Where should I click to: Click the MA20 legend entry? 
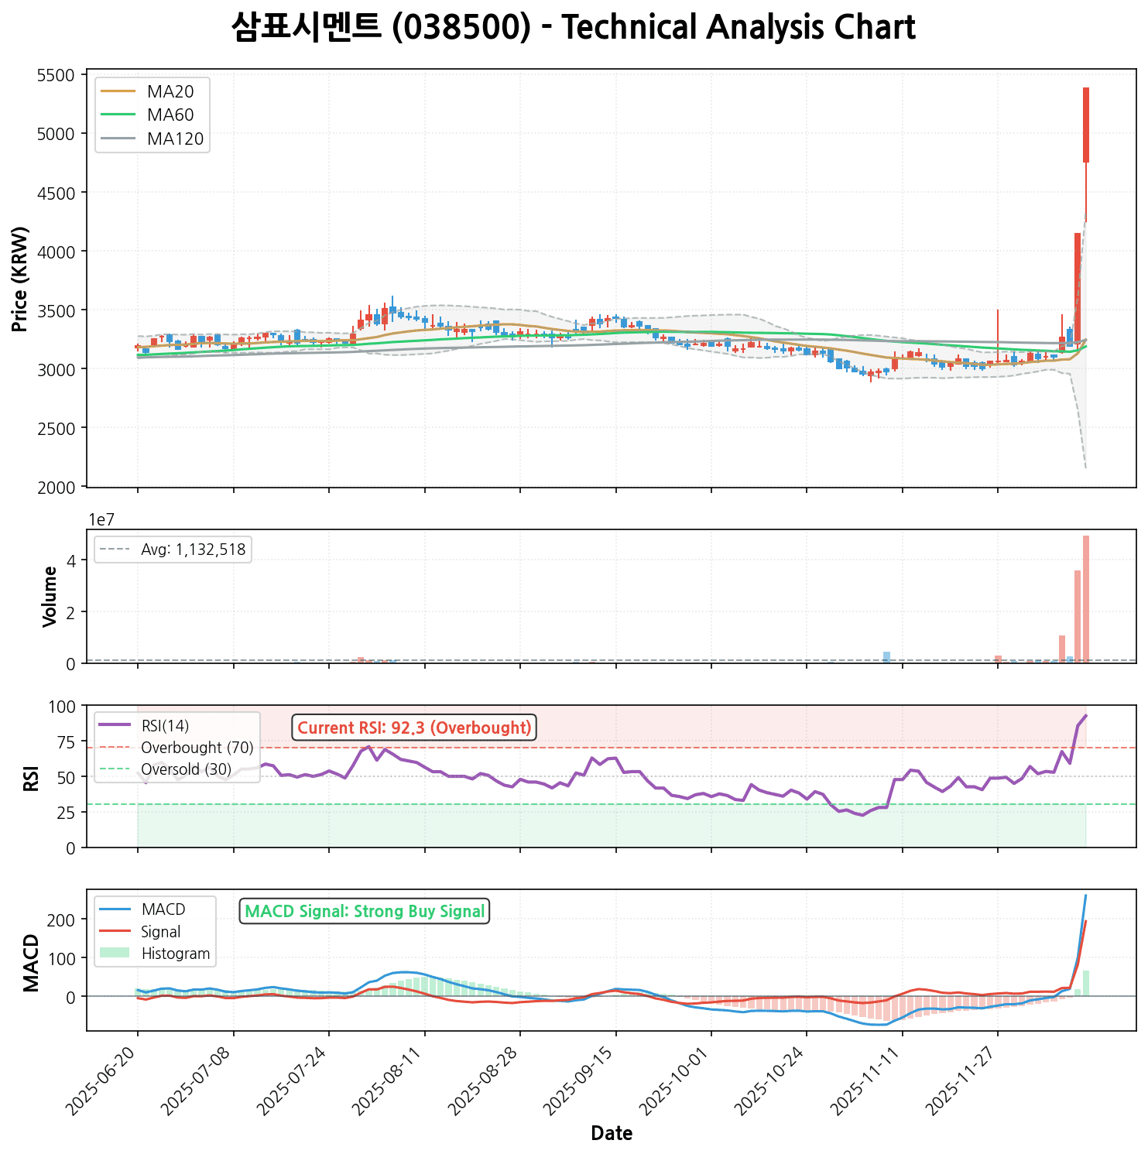(x=170, y=92)
